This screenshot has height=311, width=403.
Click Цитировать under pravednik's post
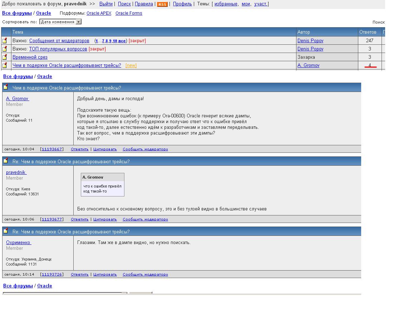105,219
